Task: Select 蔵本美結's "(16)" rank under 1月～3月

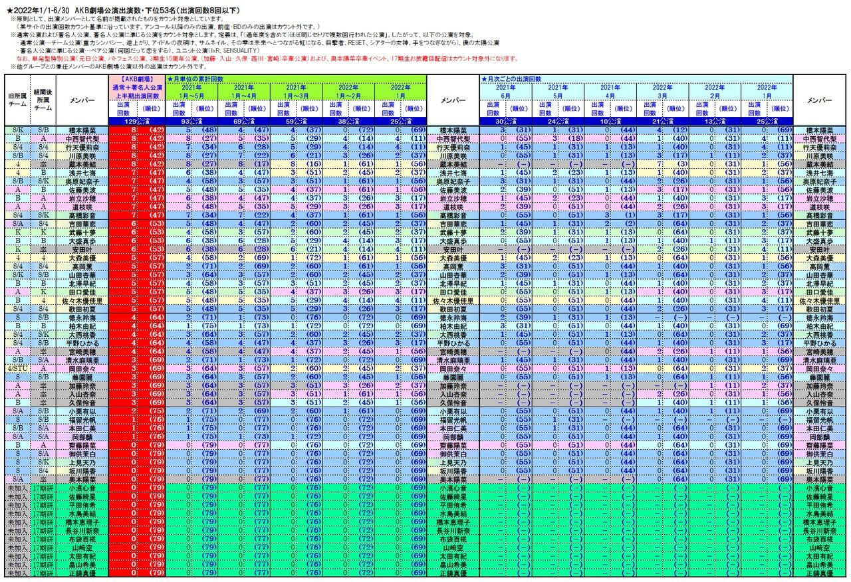Action: pyautogui.click(x=310, y=163)
